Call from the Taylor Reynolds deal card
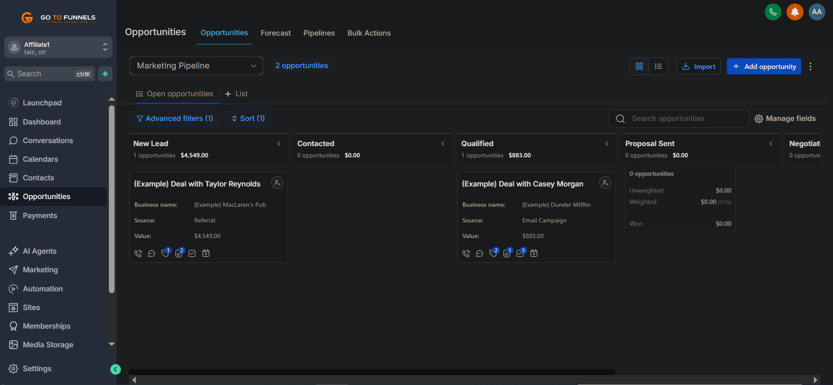Viewport: 833px width, 385px height. click(x=138, y=253)
